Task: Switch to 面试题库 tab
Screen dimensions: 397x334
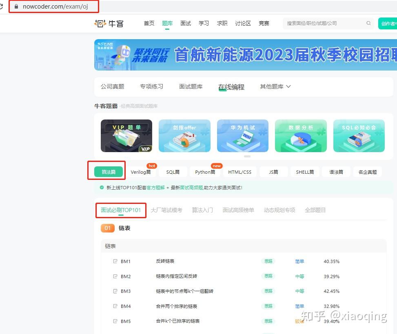Action: coord(191,86)
